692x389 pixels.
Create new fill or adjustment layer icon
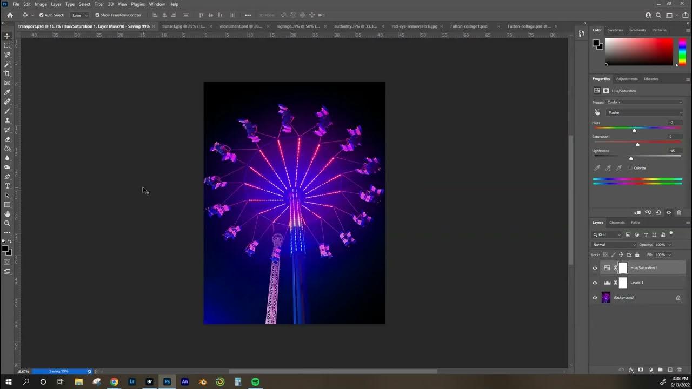tap(650, 370)
